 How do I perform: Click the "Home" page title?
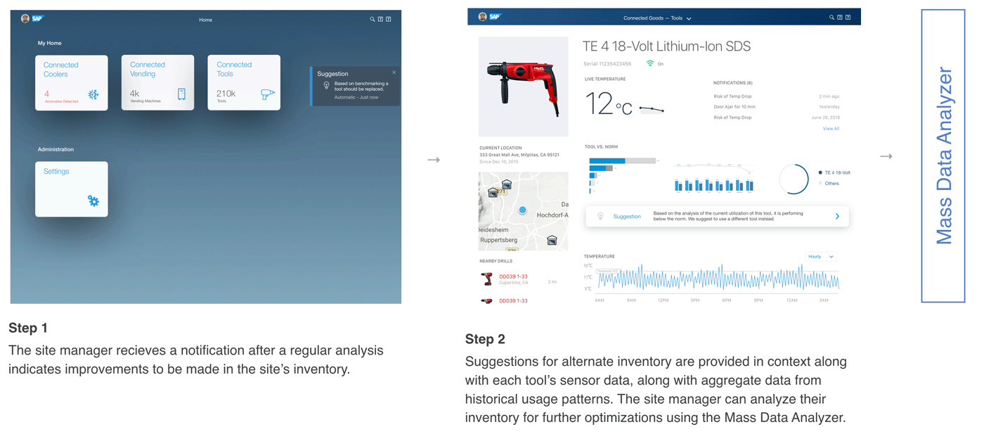205,20
